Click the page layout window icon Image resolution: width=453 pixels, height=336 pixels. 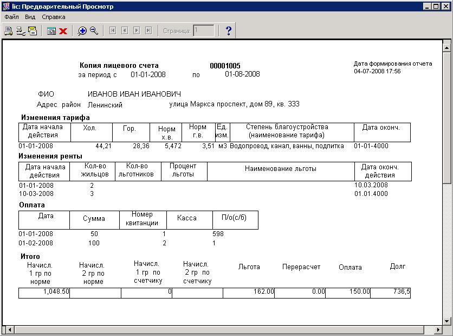[51, 31]
